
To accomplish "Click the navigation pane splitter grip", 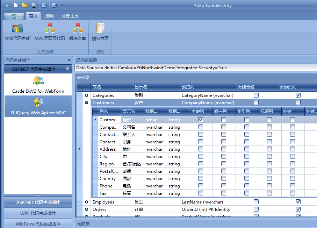I will [38, 195].
